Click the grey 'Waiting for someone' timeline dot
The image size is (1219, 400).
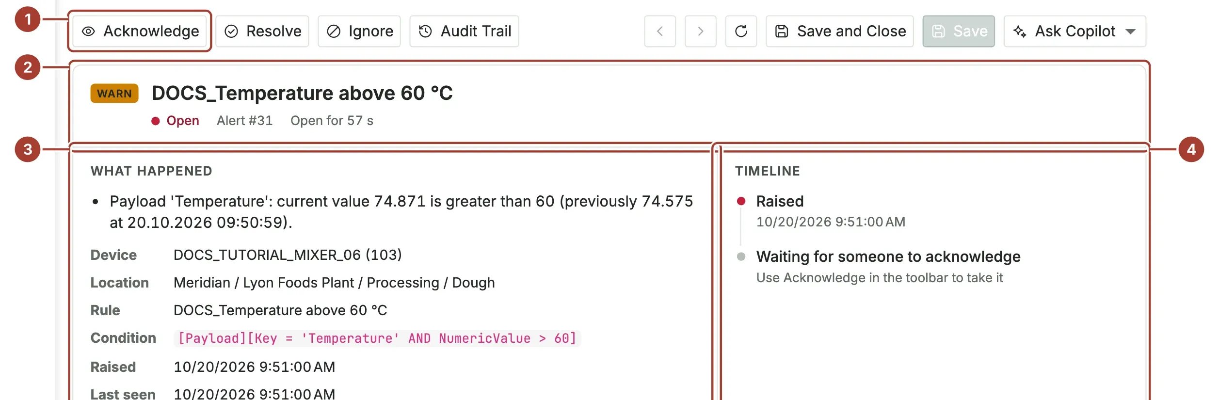click(741, 256)
